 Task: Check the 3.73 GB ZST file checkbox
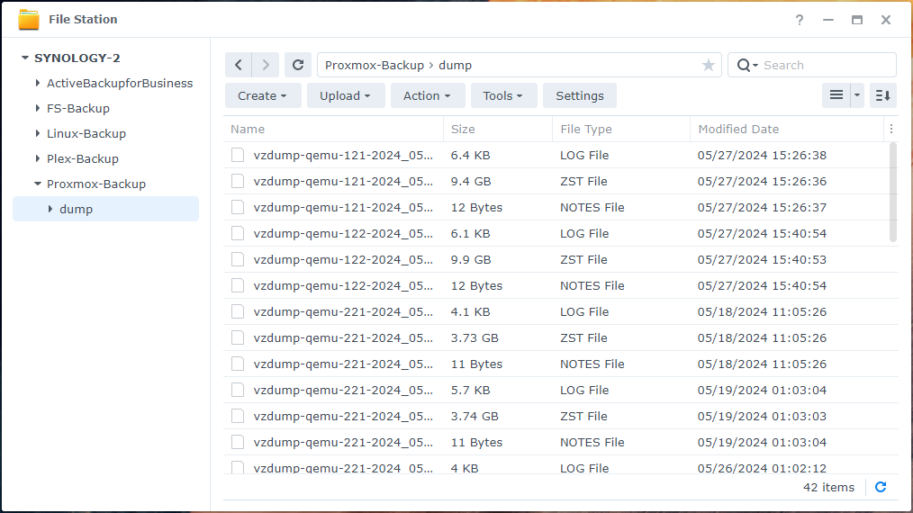click(x=238, y=337)
